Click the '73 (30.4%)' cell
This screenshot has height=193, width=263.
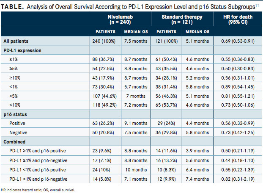point(103,87)
